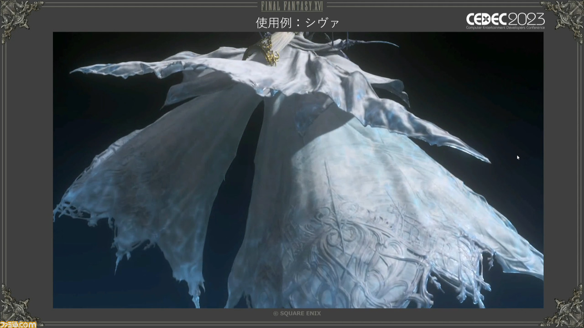
Task: Click the slide heading 使用例：シヴァ
Action: click(x=297, y=22)
